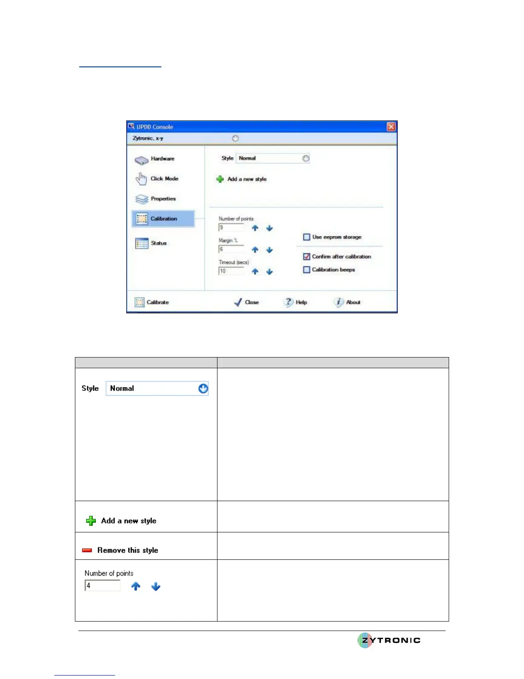Click the green plus icon in the table
This screenshot has height=679, width=524.
click(91, 521)
